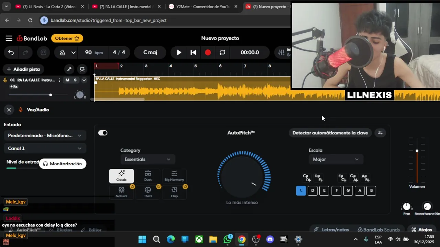
Task: Click the automation curve icon
Action: point(69,69)
